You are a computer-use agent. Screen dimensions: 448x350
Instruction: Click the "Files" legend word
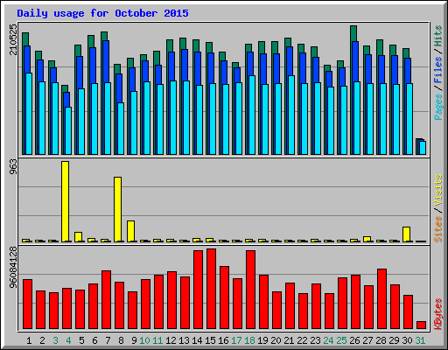(x=437, y=70)
